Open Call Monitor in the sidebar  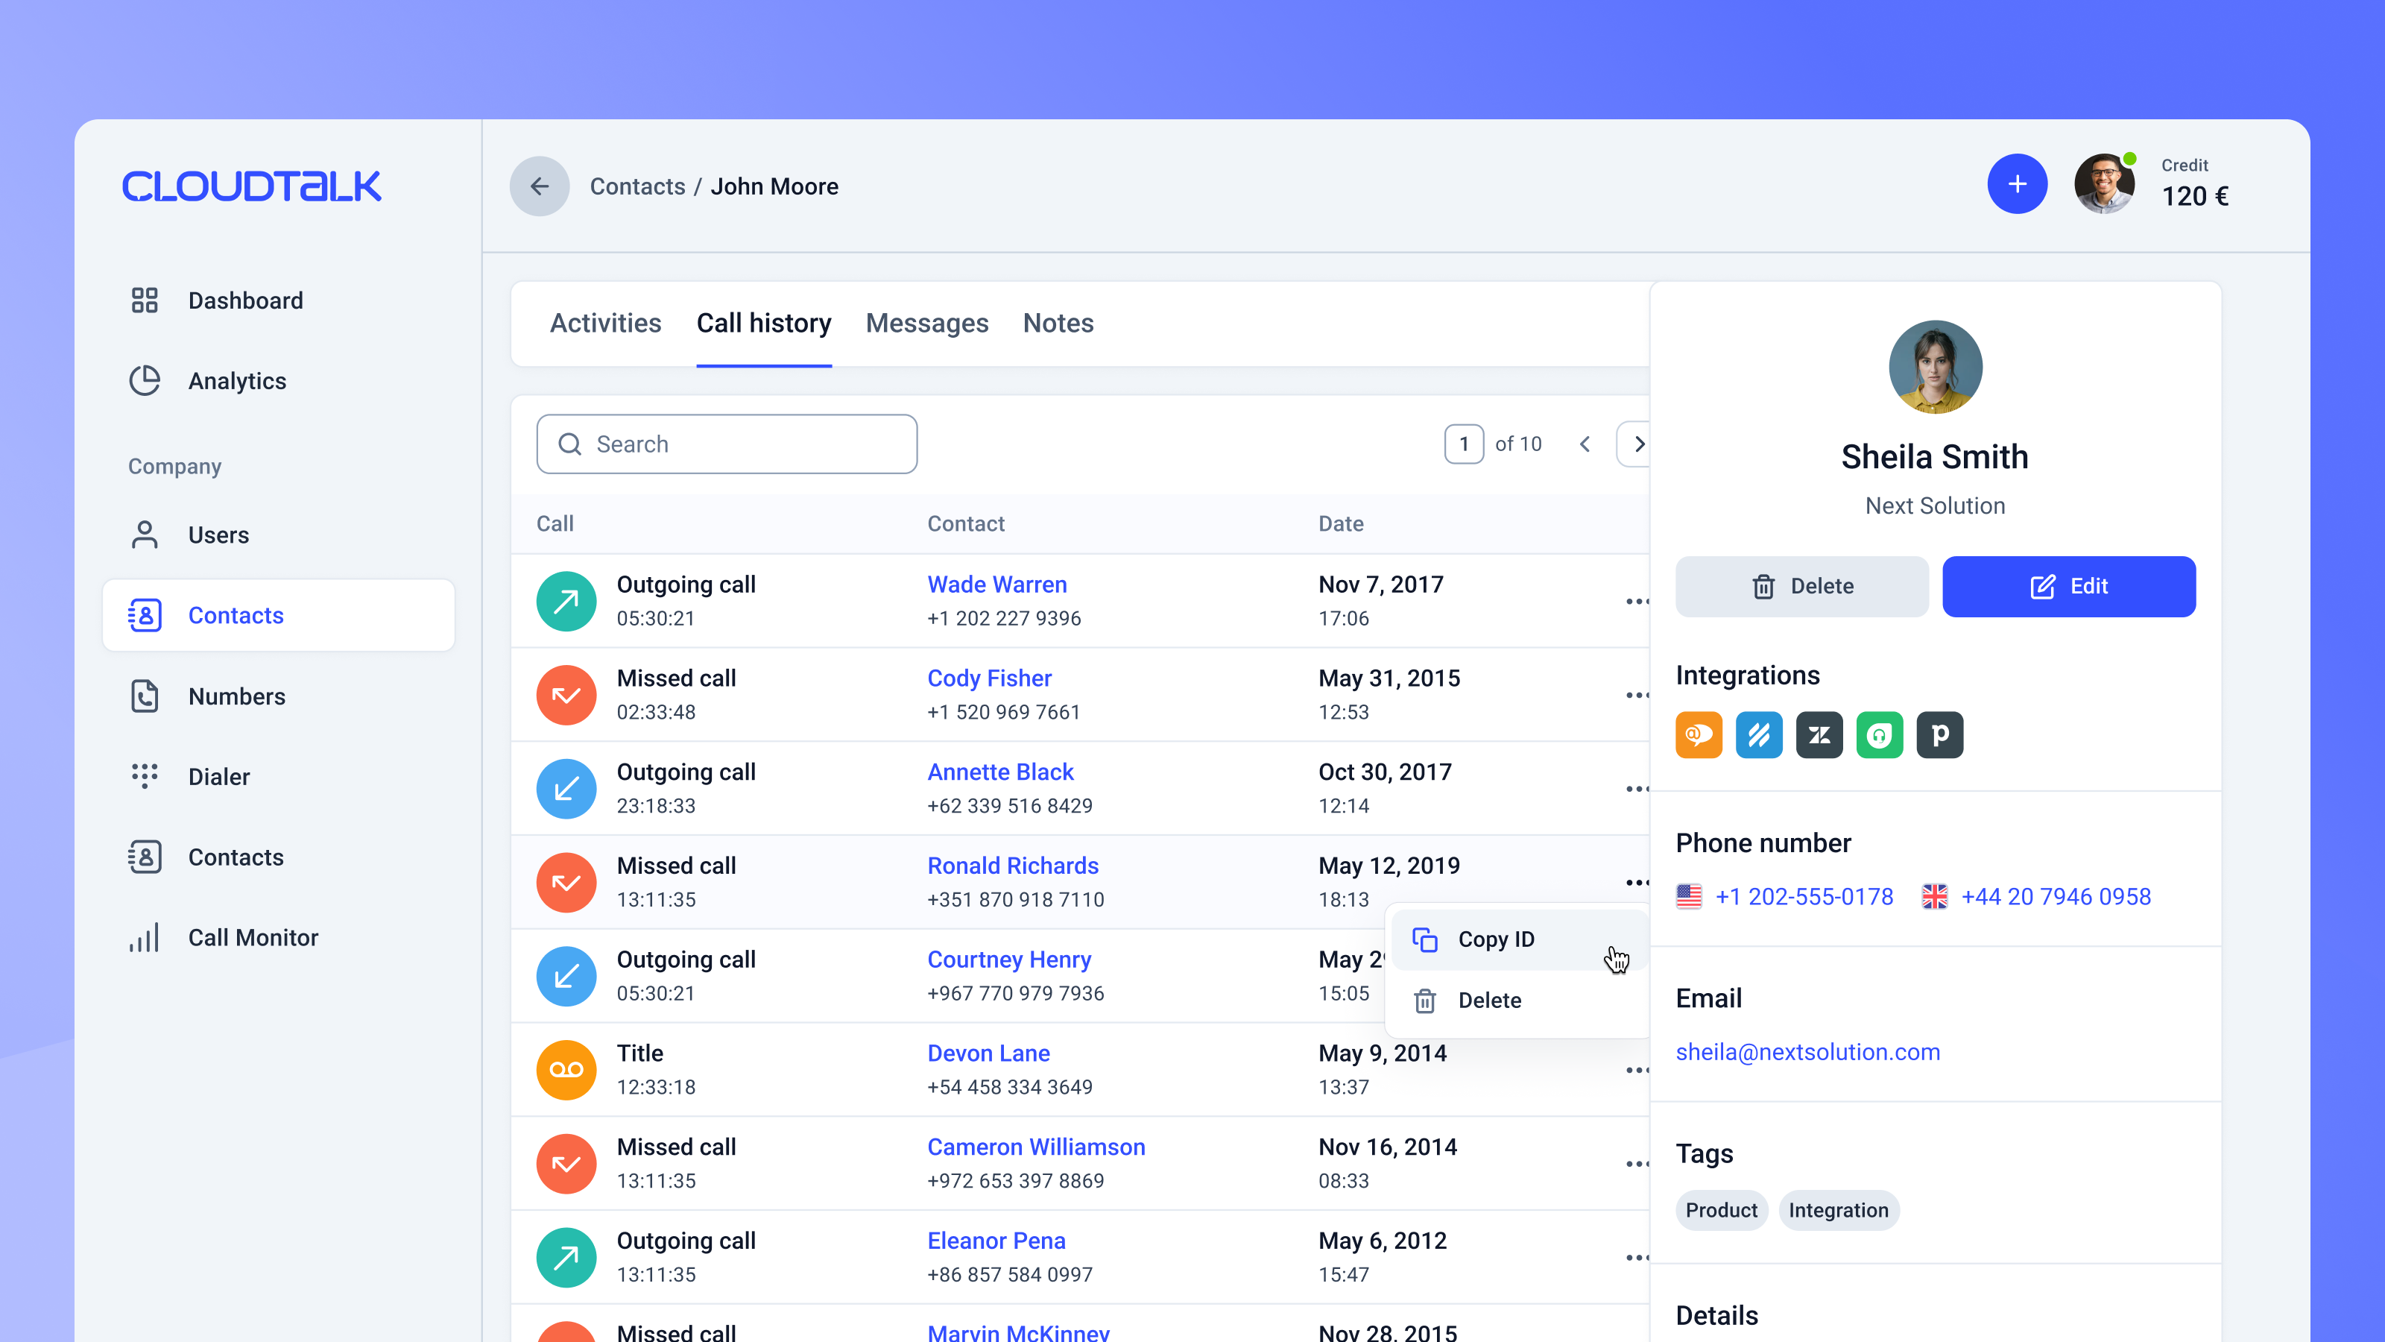coord(253,936)
